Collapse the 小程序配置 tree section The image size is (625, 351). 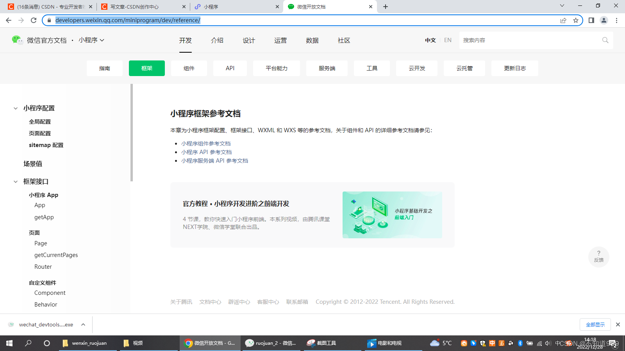[16, 108]
